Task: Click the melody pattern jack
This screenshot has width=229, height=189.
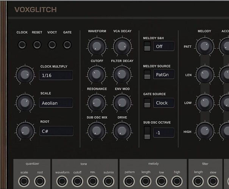Action: pos(130,181)
